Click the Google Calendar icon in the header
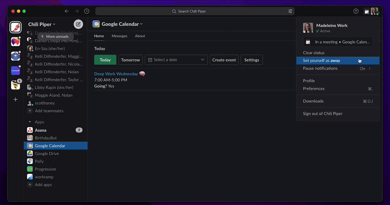390x205 pixels. pyautogui.click(x=96, y=24)
